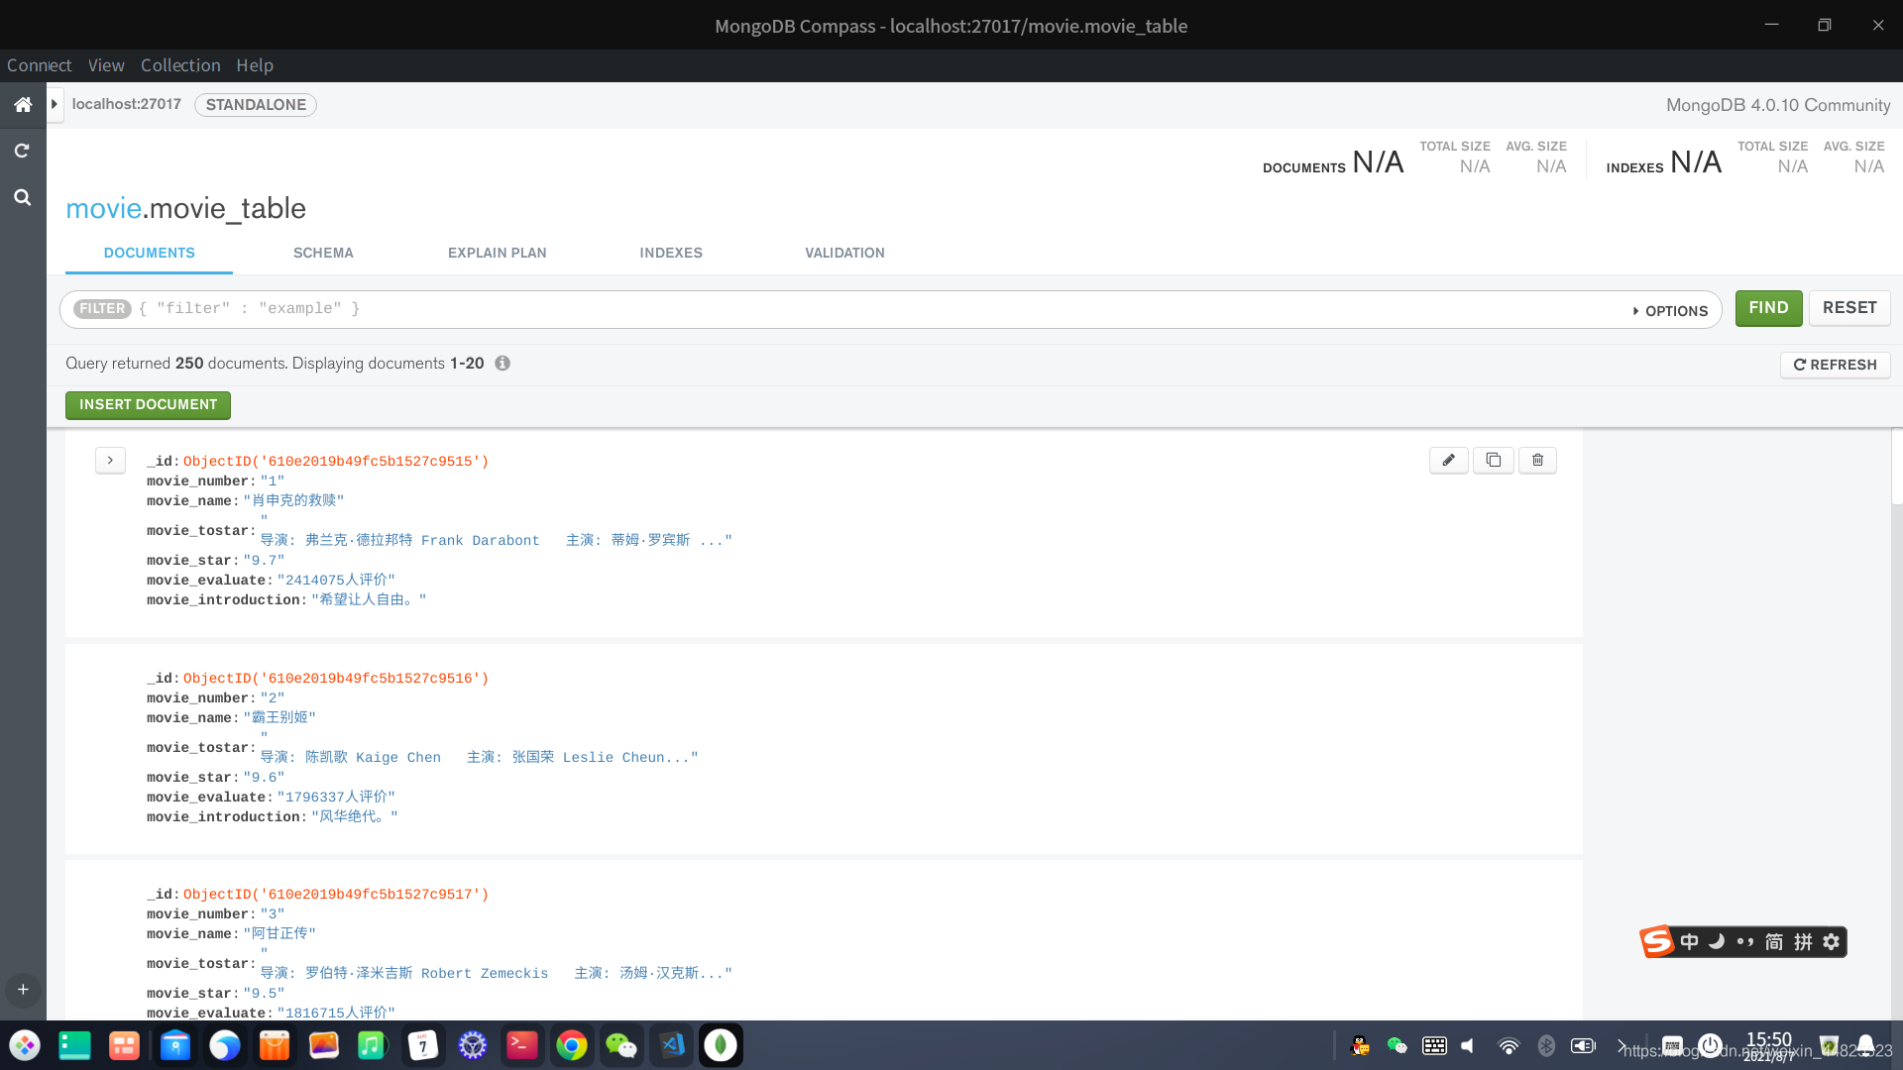The height and width of the screenshot is (1070, 1903).
Task: Edit the first document with pencil icon
Action: 1448,460
